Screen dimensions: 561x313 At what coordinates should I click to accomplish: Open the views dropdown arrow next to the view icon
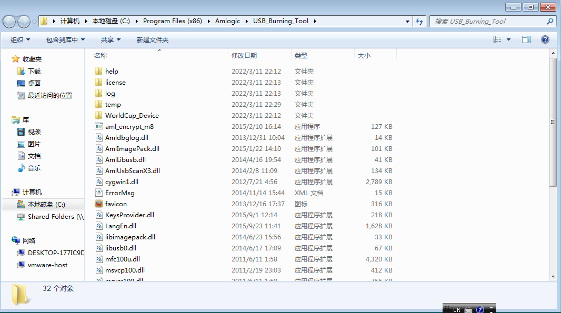point(508,39)
